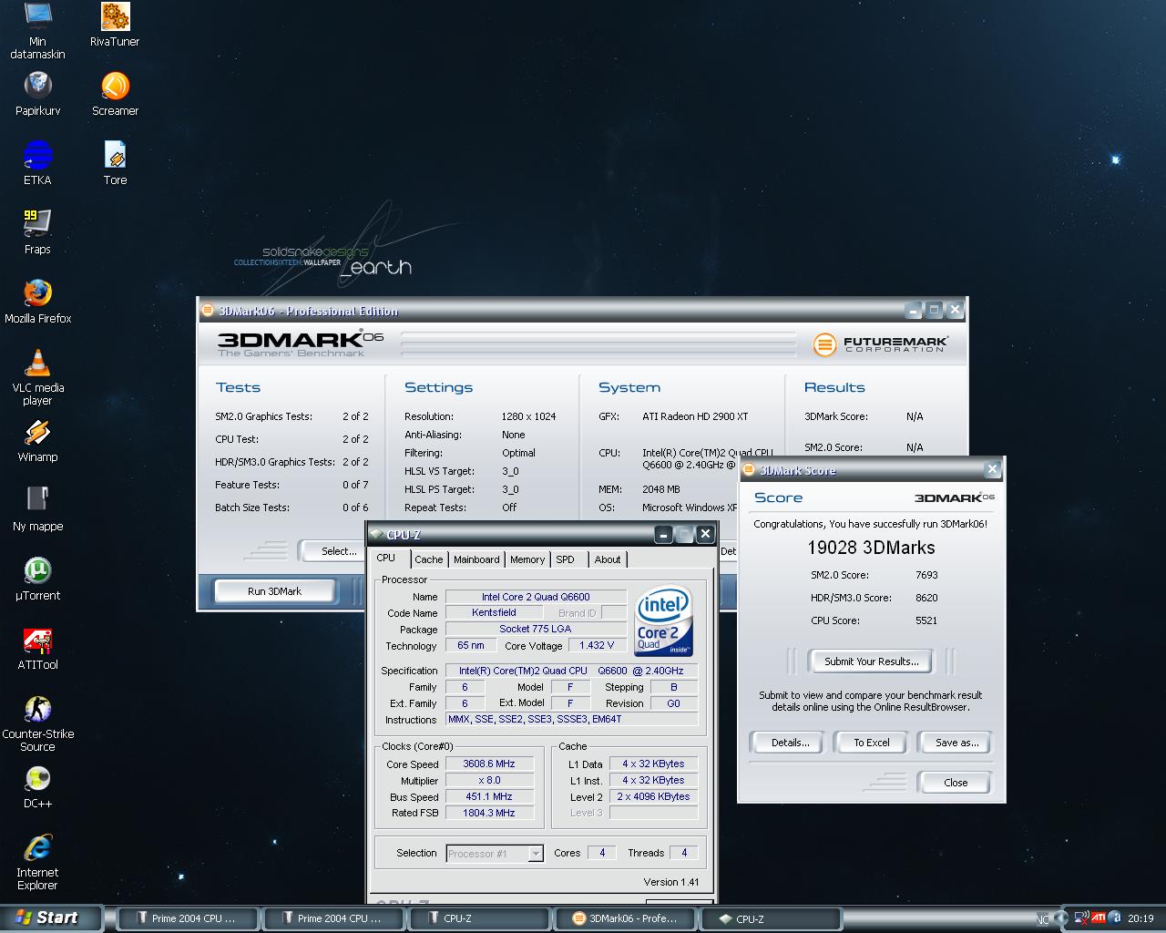Open the Winamp desktop shortcut
1166x933 pixels.
tap(37, 440)
